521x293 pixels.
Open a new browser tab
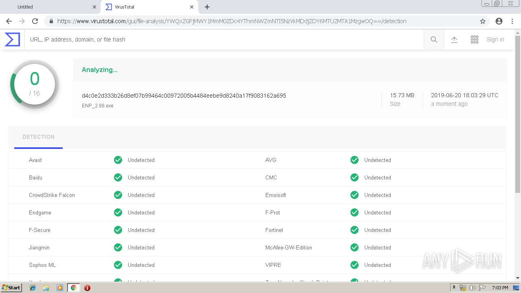[x=207, y=7]
